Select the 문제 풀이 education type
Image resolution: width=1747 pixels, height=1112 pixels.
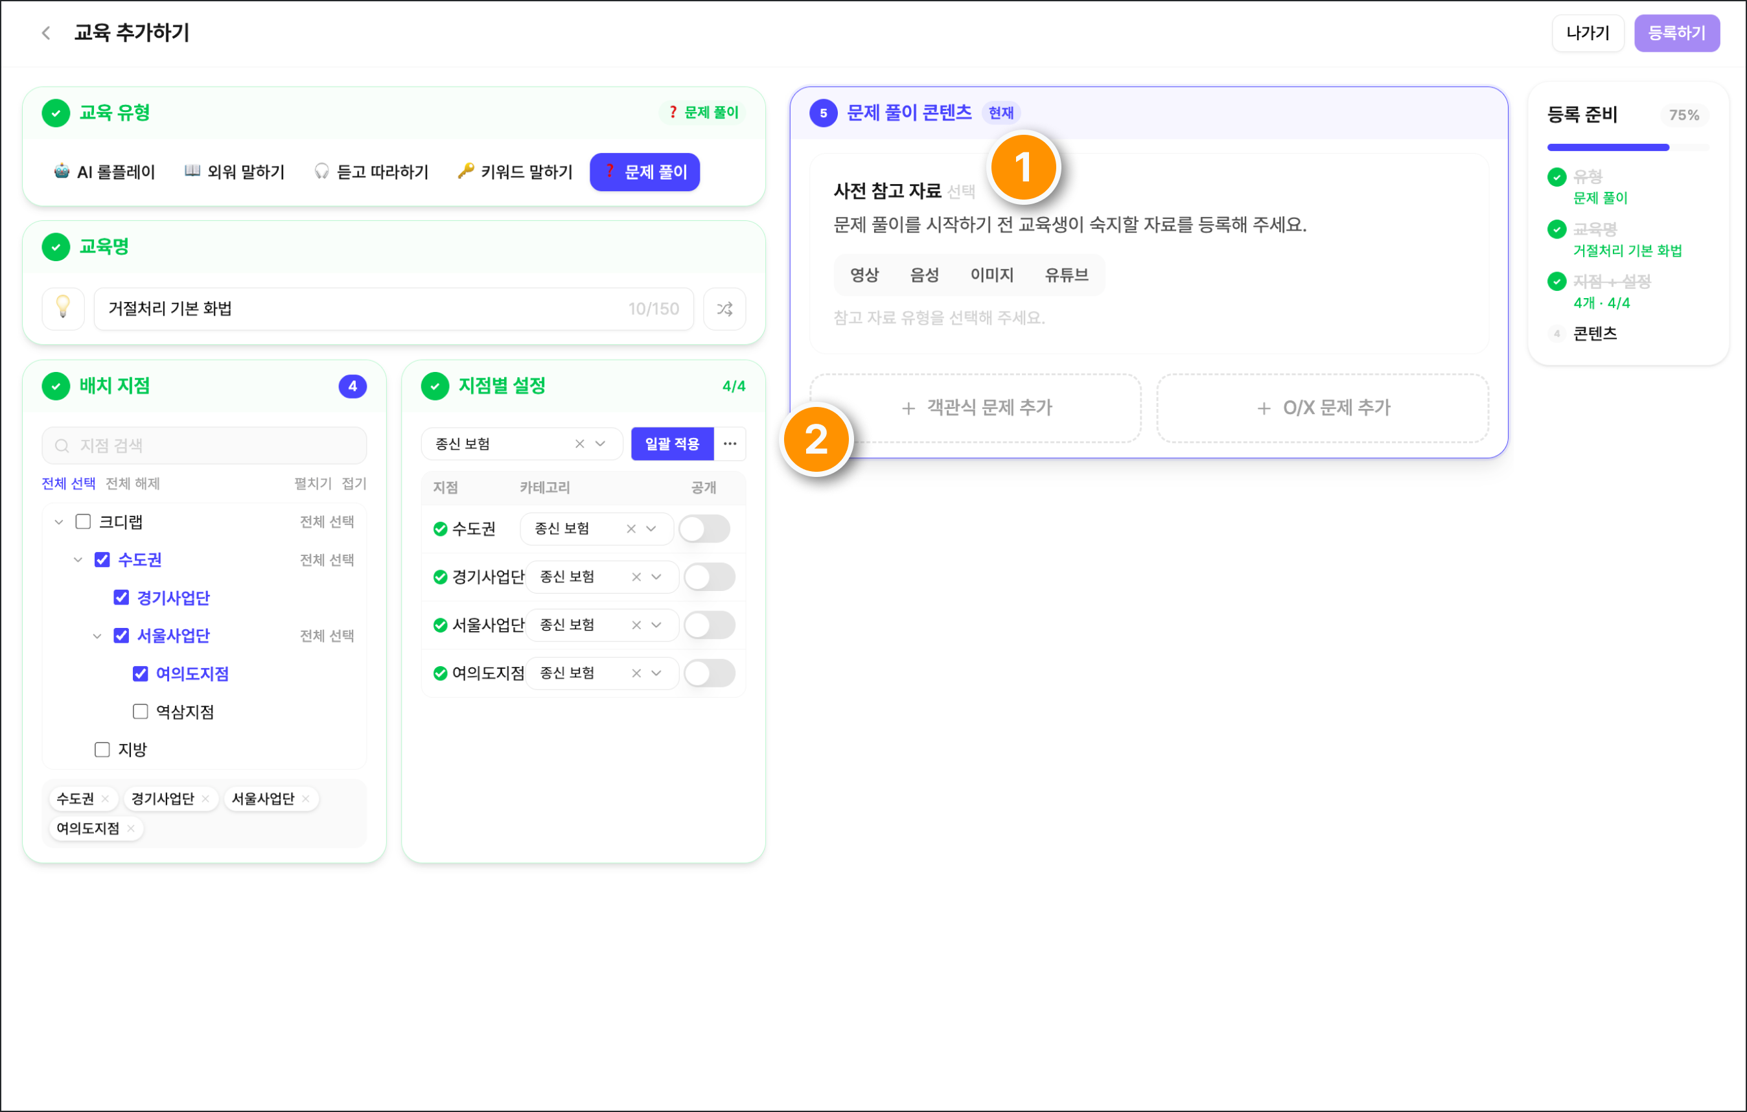(644, 172)
